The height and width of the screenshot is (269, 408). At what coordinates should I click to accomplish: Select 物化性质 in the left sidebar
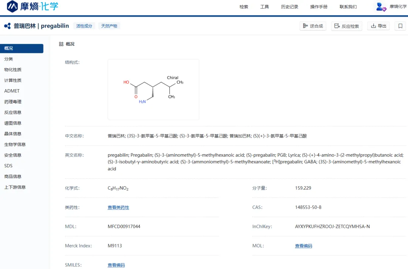[x=13, y=70]
